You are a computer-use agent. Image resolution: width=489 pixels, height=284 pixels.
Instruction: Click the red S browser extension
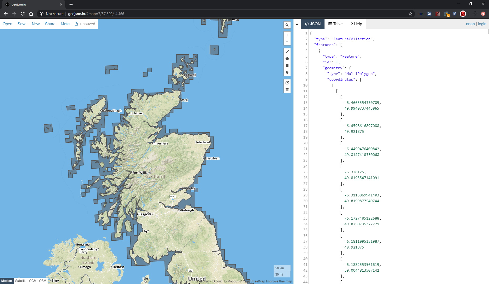[x=463, y=14]
